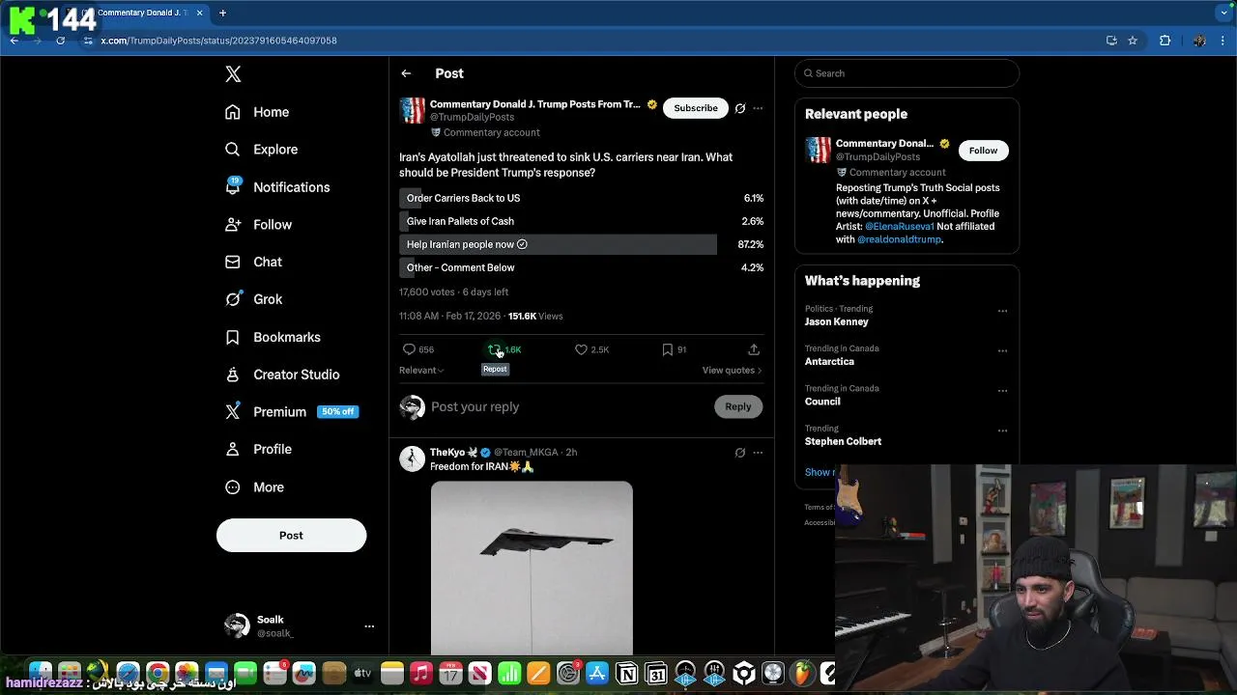
Task: Click the 'Help Iranian people now' poll option
Action: 582,244
